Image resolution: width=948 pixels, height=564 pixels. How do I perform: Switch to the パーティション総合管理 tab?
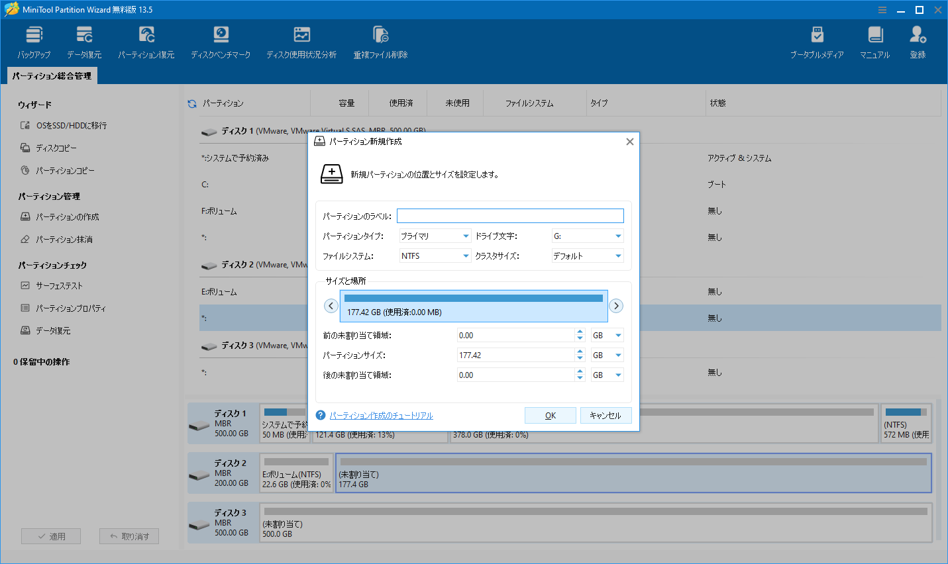coord(51,75)
